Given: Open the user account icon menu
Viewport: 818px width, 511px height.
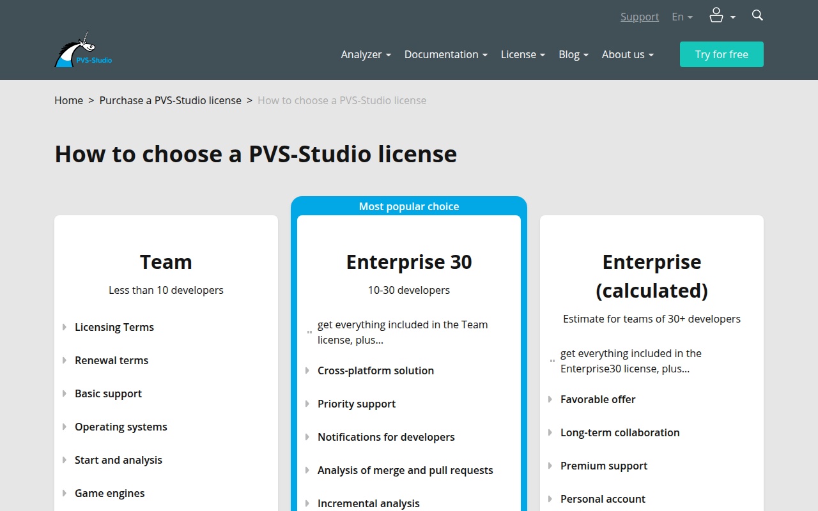Looking at the screenshot, I should pos(722,16).
